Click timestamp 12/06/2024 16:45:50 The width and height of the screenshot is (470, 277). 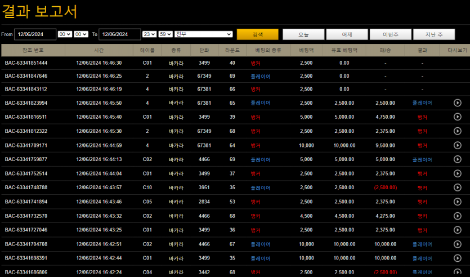coord(99,103)
